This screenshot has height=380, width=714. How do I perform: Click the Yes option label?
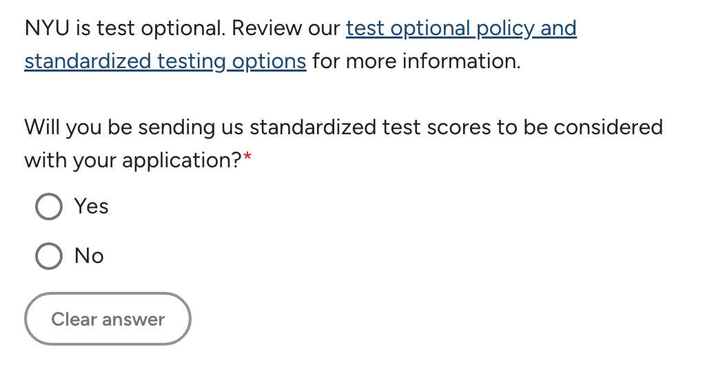coord(92,207)
